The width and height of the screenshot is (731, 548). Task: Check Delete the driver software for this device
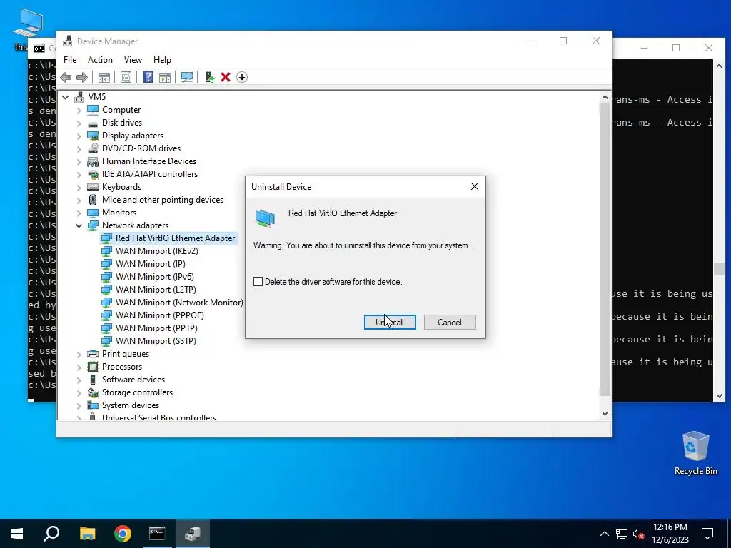(x=258, y=281)
